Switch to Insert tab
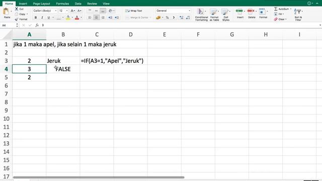The image size is (322, 181). [23, 4]
